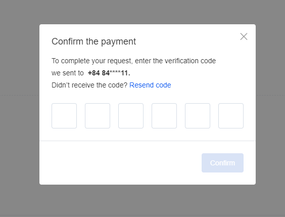This screenshot has height=217, width=285.
Task: Click the gray overlay below the dialog
Action: click(142, 201)
